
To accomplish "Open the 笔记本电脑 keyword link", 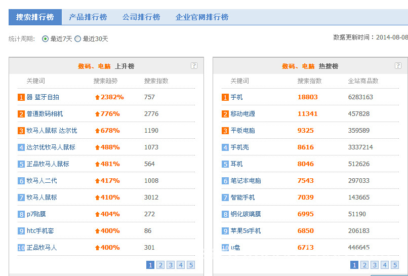I will click(x=246, y=181).
